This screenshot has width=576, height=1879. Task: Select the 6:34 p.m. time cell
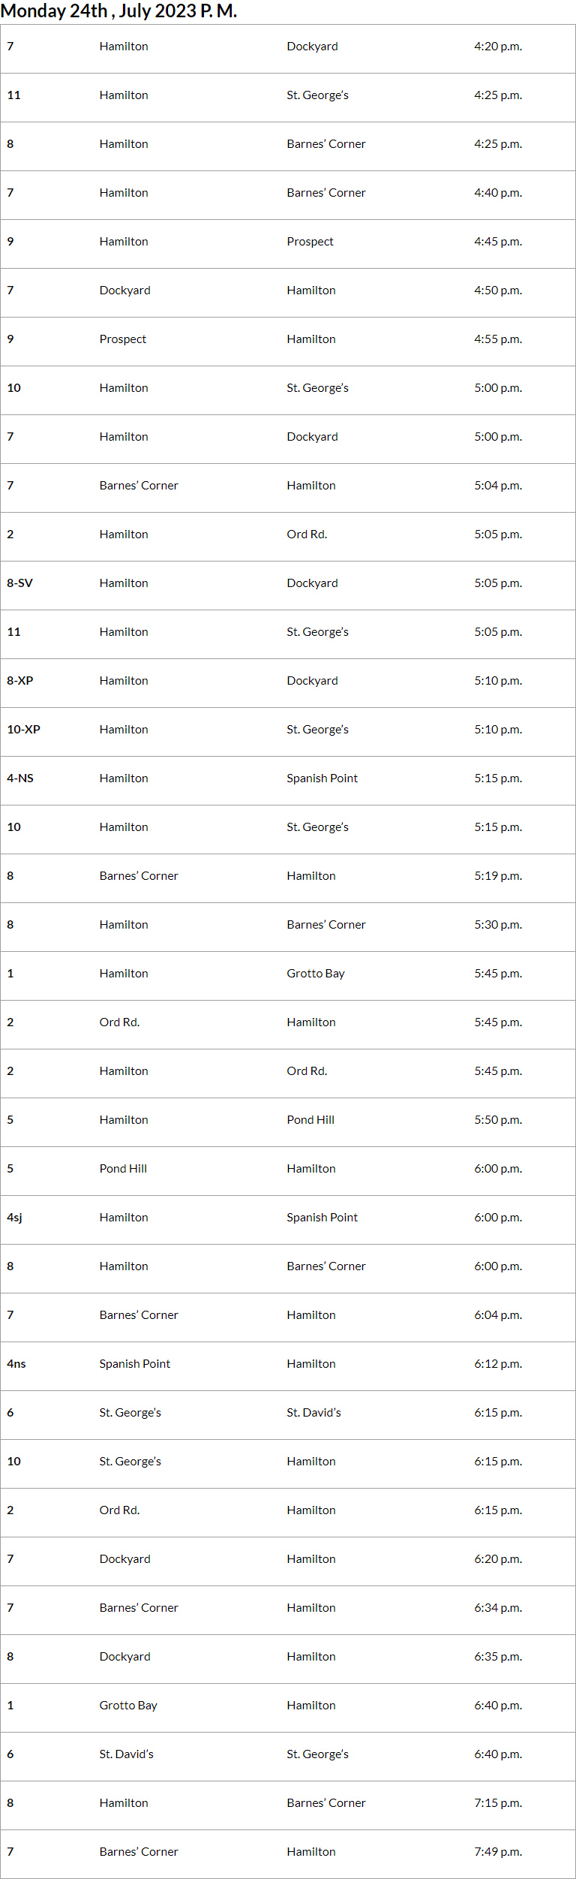pos(498,1608)
